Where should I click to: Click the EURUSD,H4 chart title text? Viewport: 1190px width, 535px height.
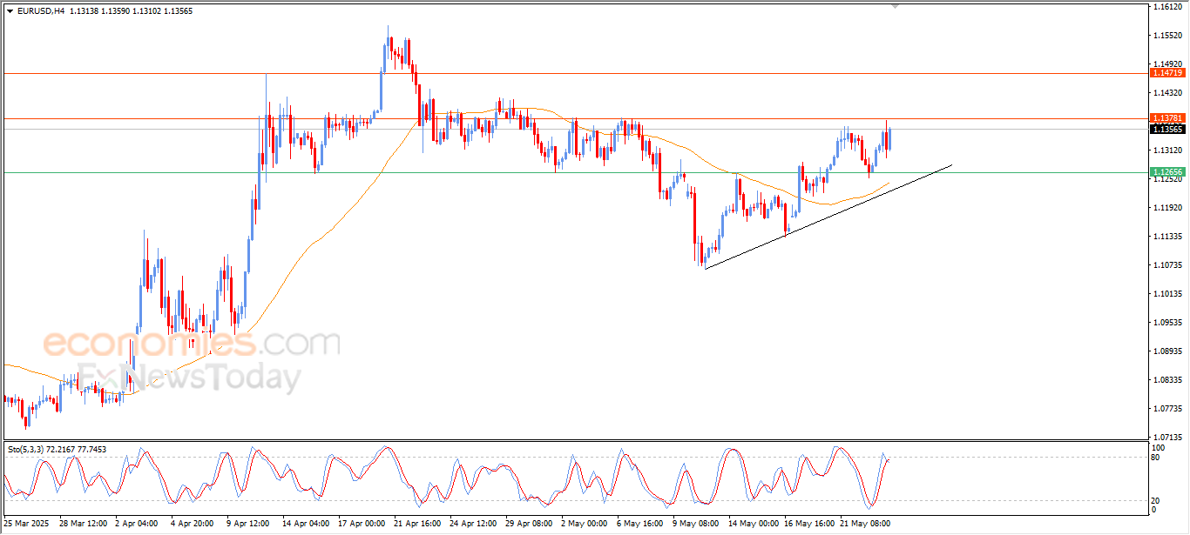point(40,11)
